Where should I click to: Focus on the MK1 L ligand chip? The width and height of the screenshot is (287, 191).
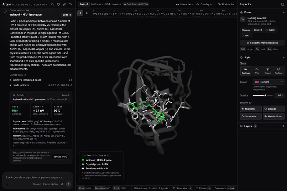click(271, 30)
